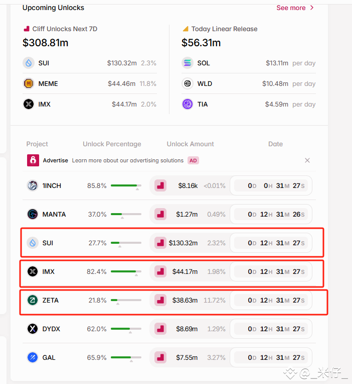Click the MEME coin icon

[x=29, y=83]
